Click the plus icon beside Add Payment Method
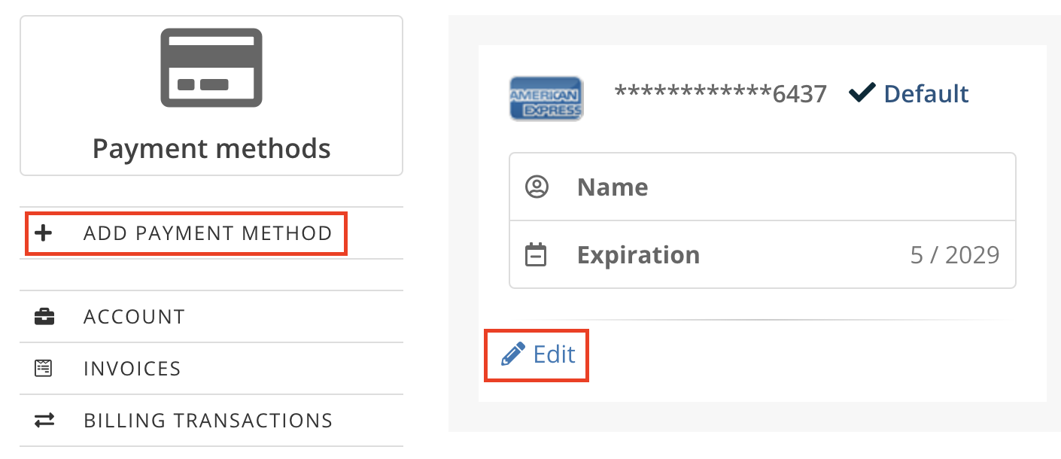 (x=44, y=233)
